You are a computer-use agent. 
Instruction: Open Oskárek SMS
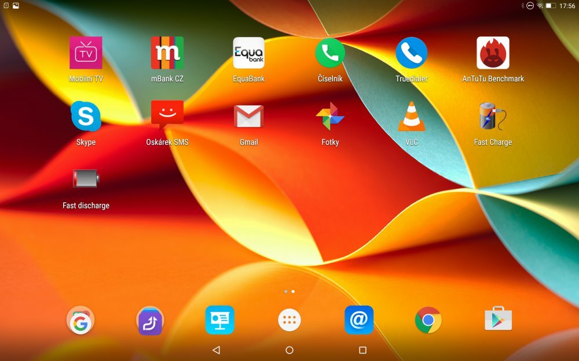(x=167, y=117)
